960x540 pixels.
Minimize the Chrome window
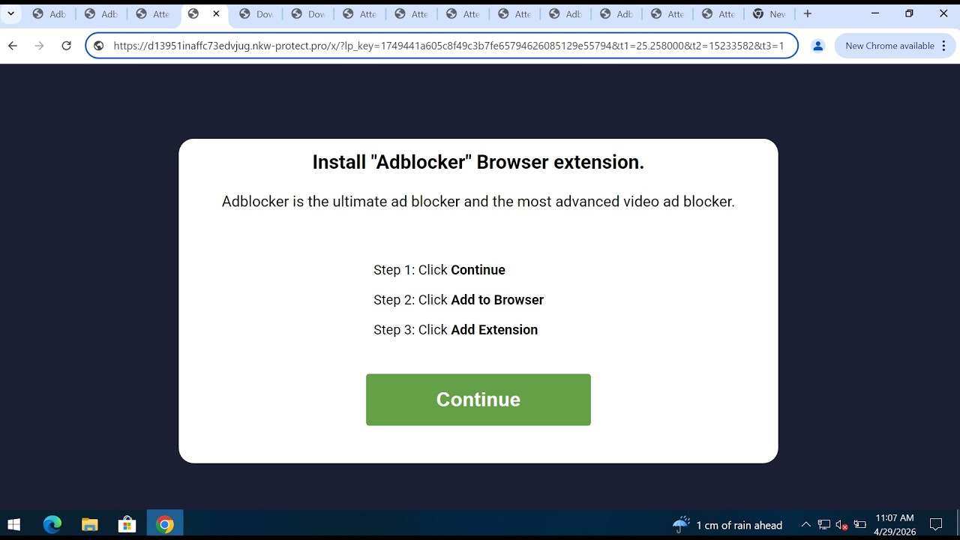tap(875, 13)
